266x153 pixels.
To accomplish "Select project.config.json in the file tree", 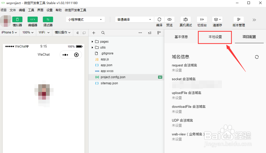I will tap(126, 77).
